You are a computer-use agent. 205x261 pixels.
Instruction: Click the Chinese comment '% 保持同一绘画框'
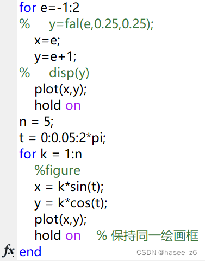tap(147, 235)
